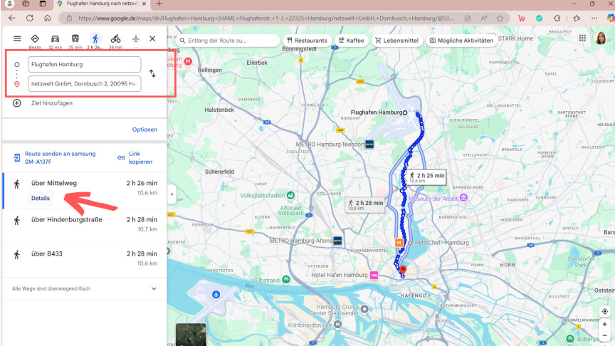The image size is (615, 346).
Task: Click the METRO Hamburg-Niendorf marker
Action: 369,145
